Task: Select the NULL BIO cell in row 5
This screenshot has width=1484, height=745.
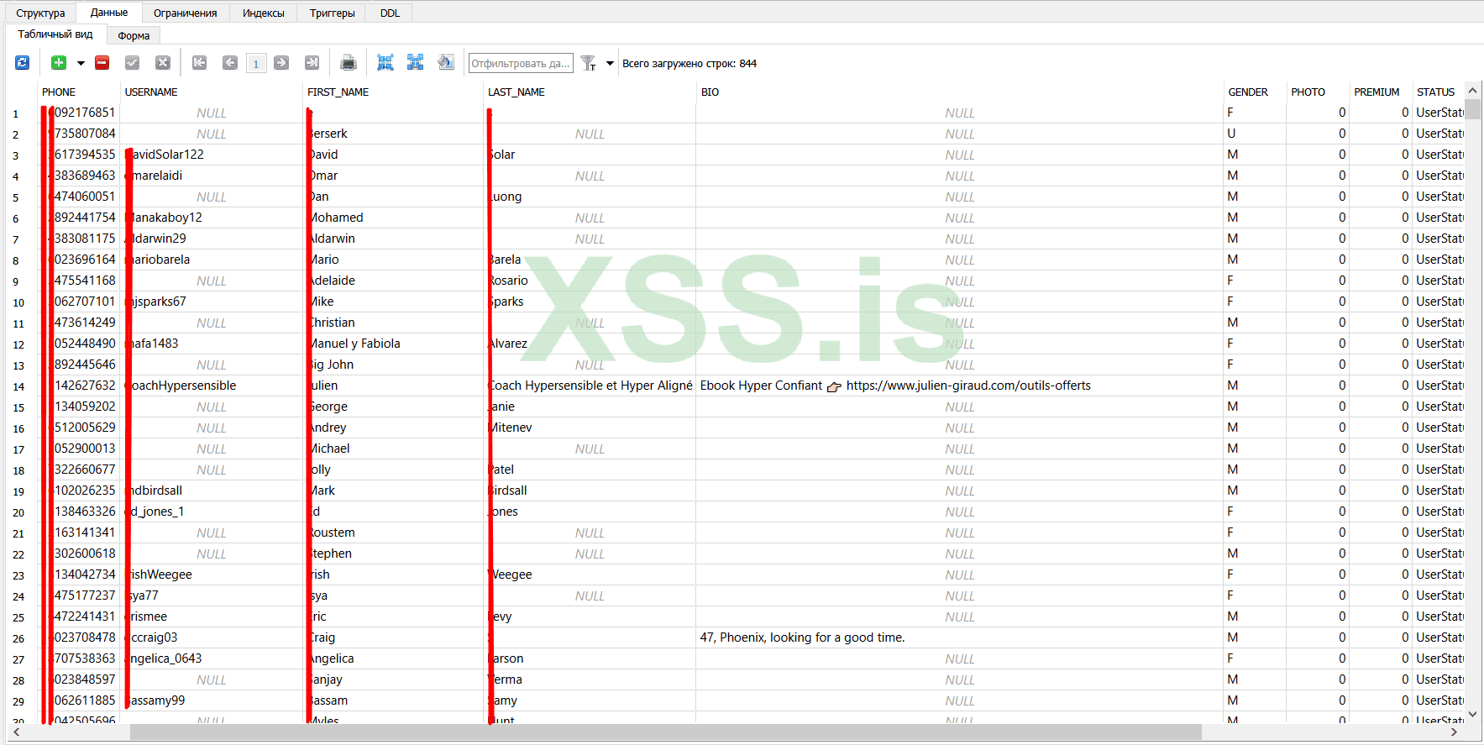Action: (x=959, y=197)
